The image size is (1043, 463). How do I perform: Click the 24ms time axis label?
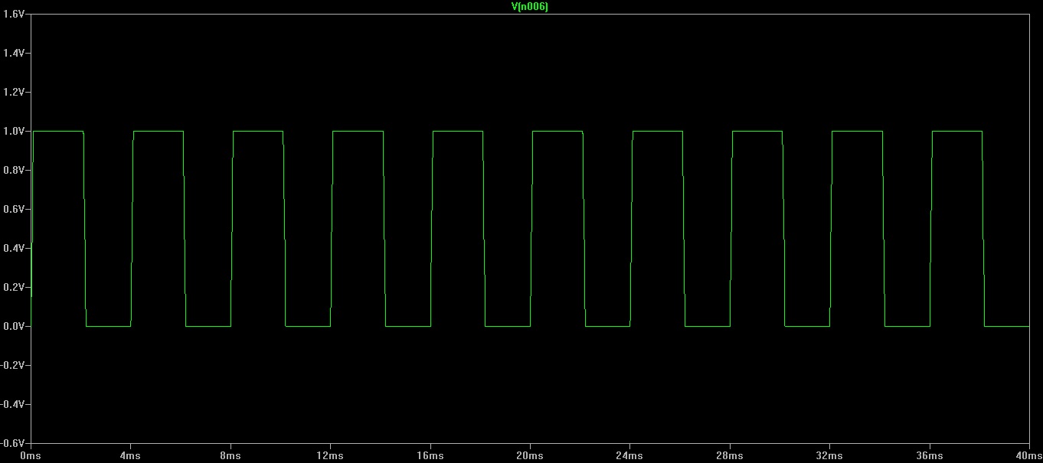tap(629, 455)
